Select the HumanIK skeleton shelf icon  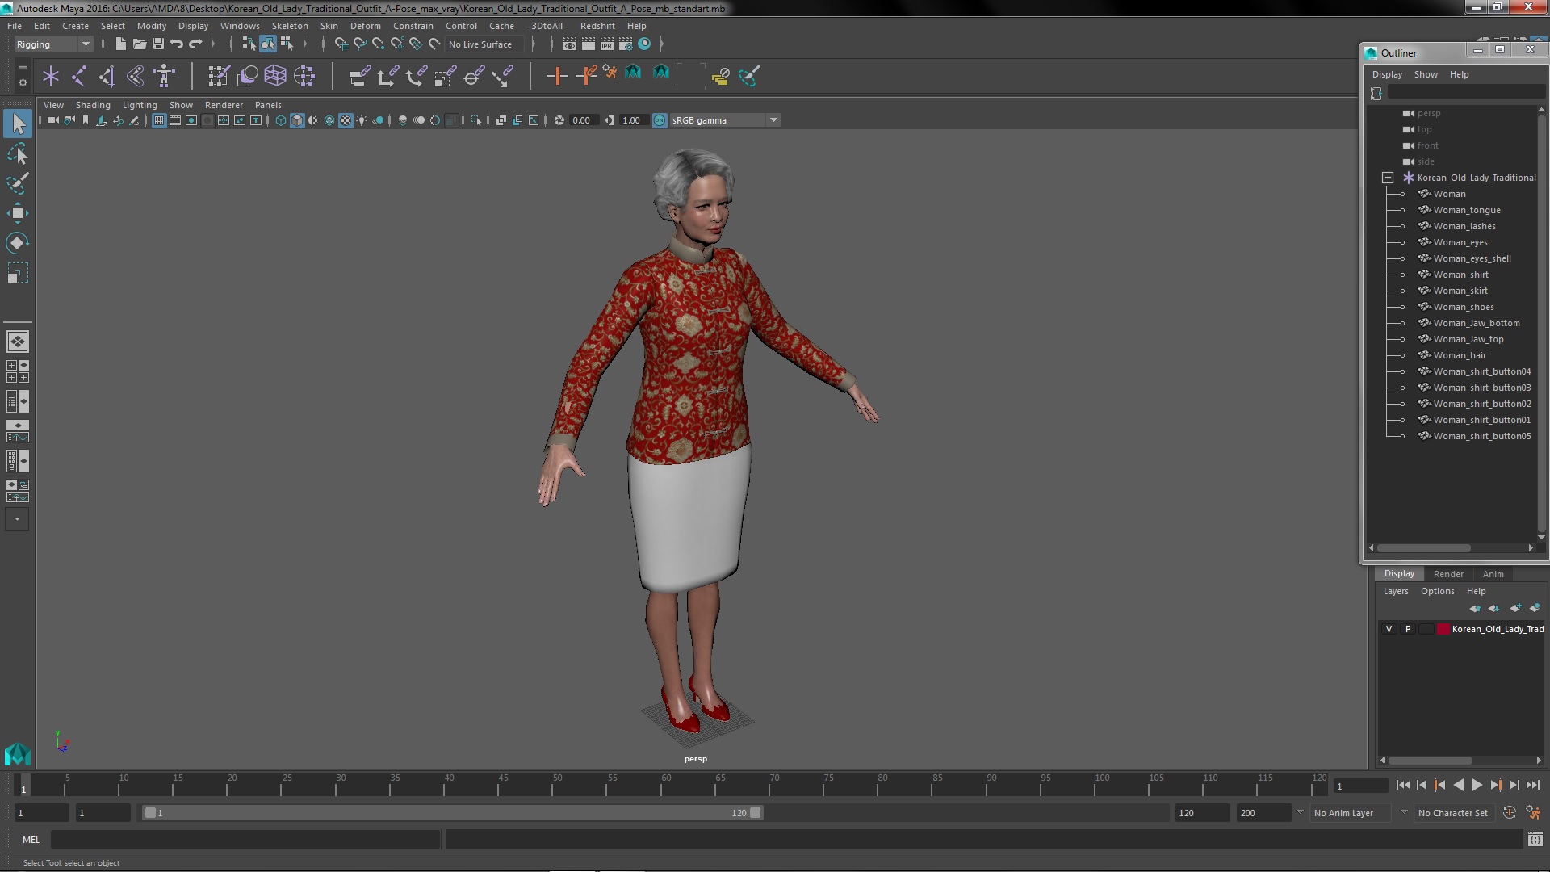coord(164,76)
